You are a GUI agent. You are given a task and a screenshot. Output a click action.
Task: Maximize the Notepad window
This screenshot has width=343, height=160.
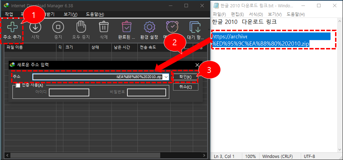pos(319,6)
